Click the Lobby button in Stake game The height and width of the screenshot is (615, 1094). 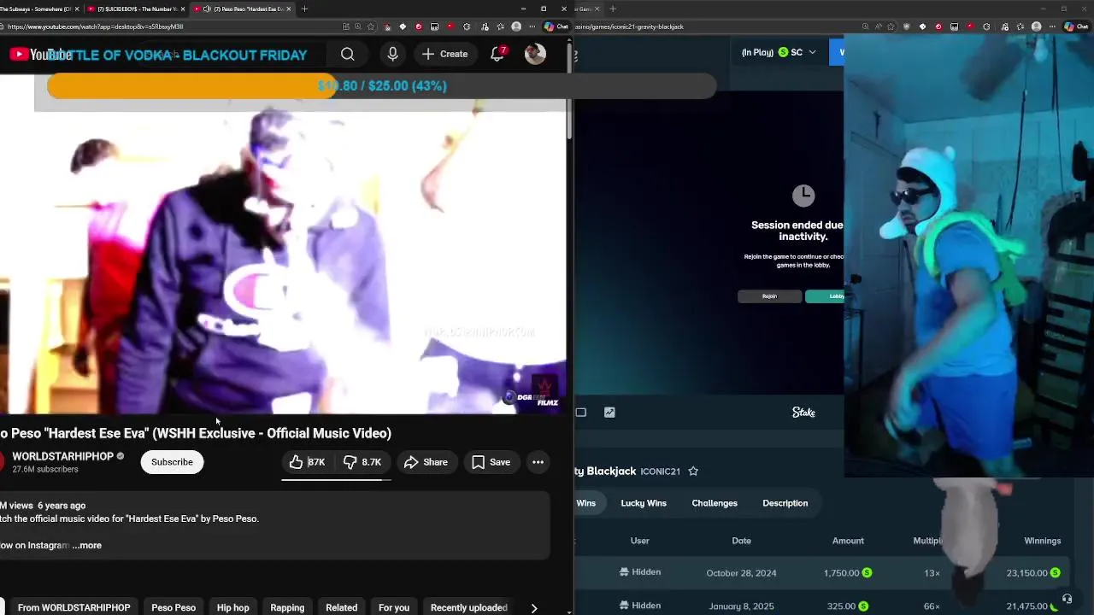(x=826, y=296)
